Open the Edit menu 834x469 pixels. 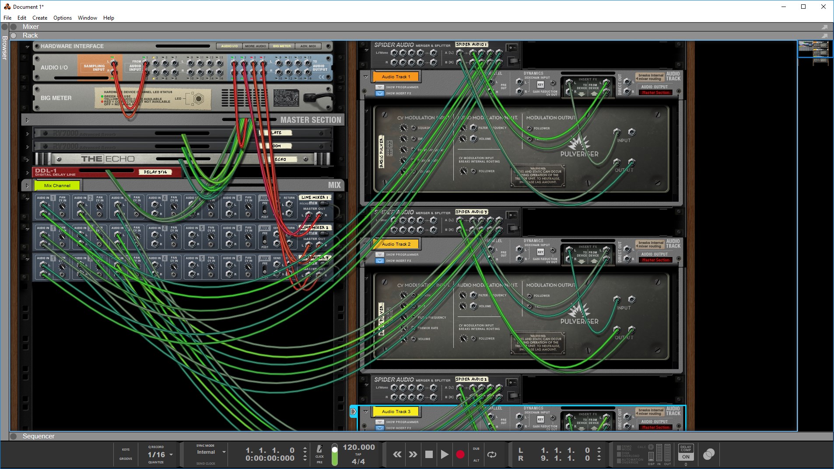[x=22, y=18]
